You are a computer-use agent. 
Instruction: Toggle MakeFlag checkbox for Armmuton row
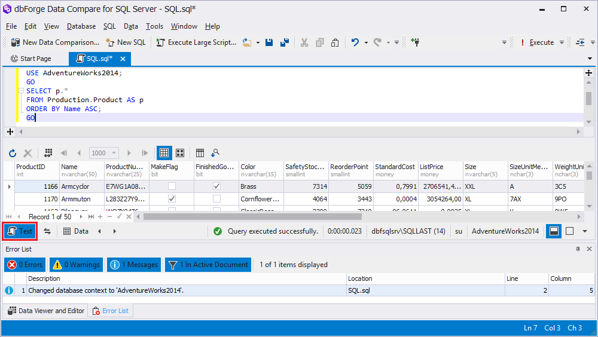pos(172,199)
